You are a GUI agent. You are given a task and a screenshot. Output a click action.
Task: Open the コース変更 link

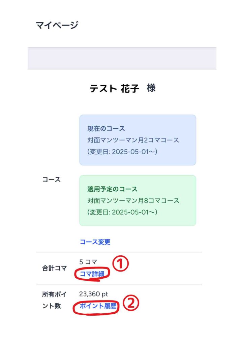click(95, 242)
